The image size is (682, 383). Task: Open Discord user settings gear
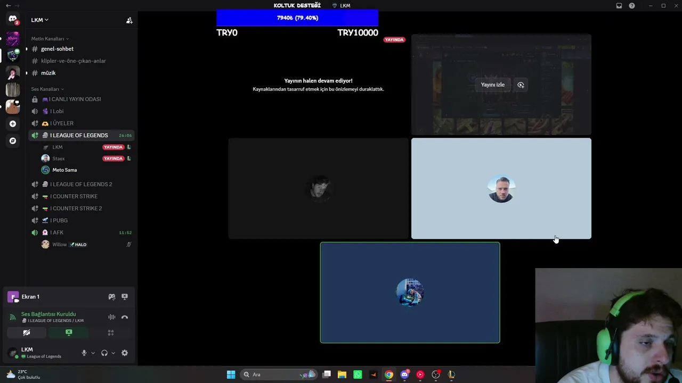[125, 353]
